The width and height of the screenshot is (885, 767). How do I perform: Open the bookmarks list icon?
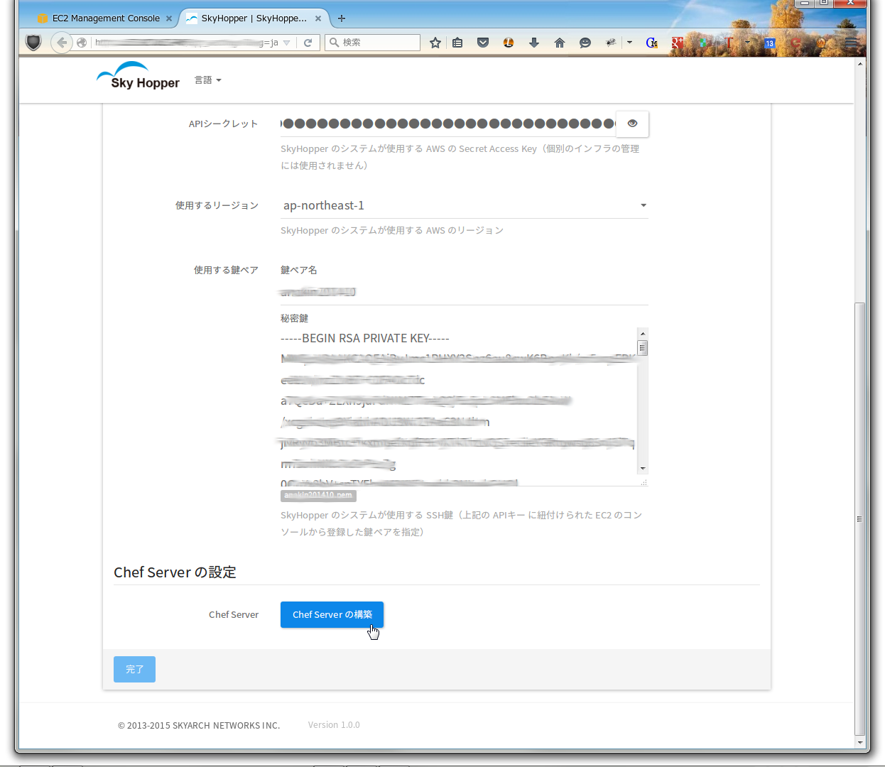[457, 43]
